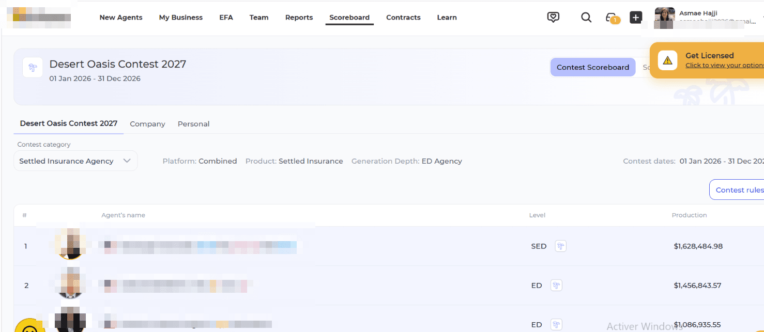Click the Production column header
Image resolution: width=764 pixels, height=332 pixels.
[x=689, y=215]
